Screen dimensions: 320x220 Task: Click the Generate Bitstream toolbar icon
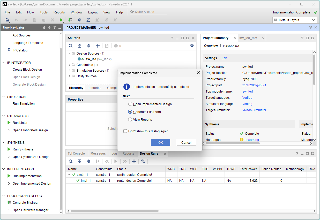tap(70, 20)
